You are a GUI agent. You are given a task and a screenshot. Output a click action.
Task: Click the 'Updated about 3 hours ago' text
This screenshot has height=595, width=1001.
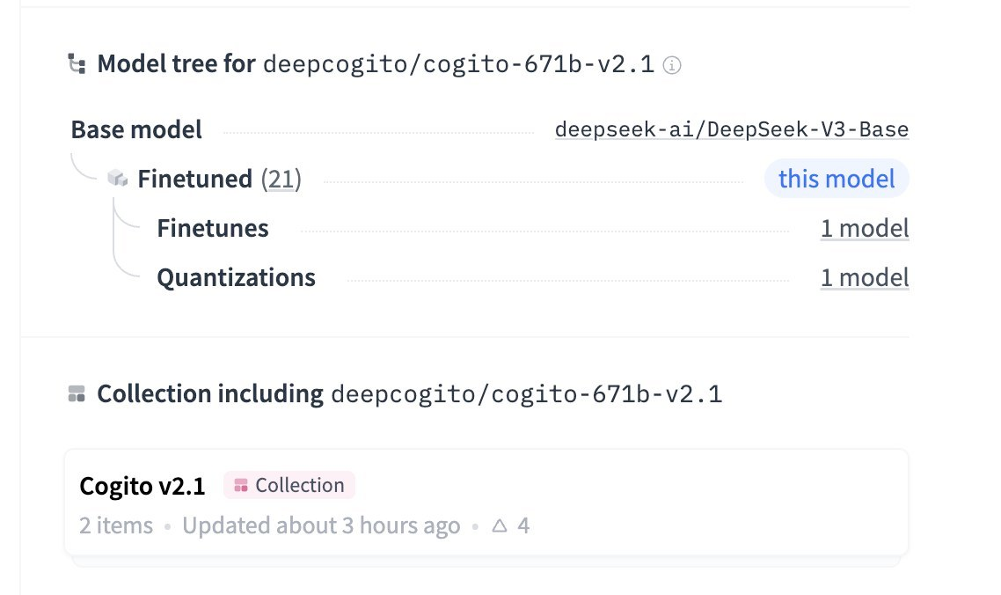click(321, 526)
